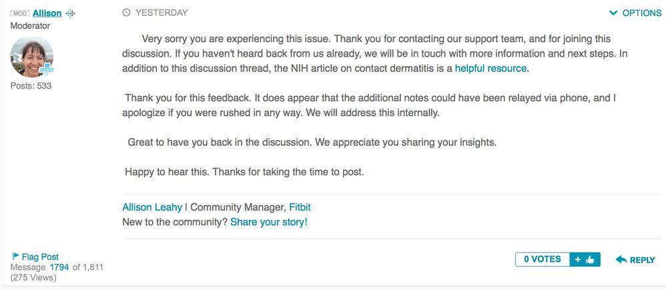
Task: Open the OPTIONS dropdown menu
Action: 635,13
